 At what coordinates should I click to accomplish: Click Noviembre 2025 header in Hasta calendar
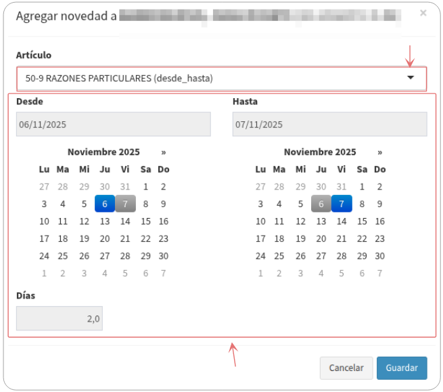click(320, 152)
